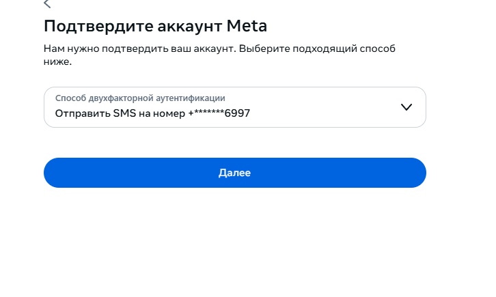Click the "Подтвердите аккаунт Meta" heading

pos(155,27)
